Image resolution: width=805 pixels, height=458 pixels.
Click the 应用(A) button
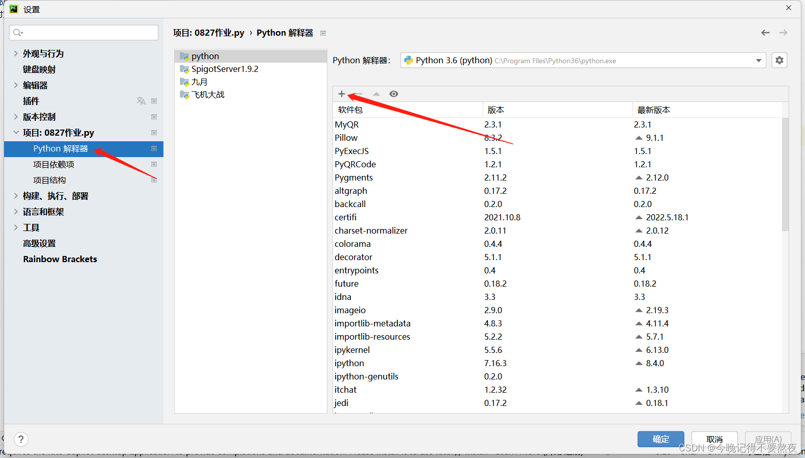768,439
